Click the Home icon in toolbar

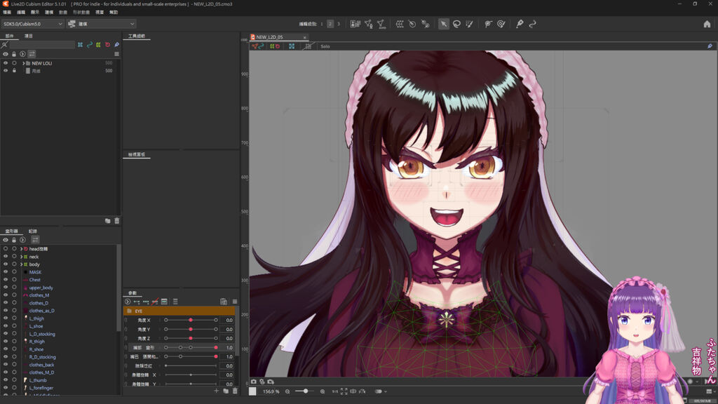707,24
